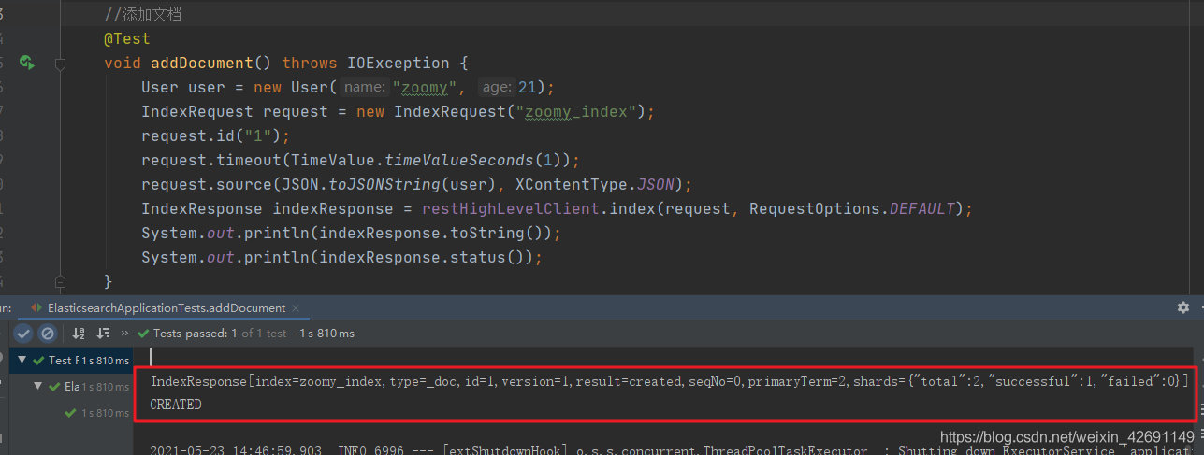This screenshot has height=455, width=1204.
Task: Toggle show ignored tests button
Action: pos(47,333)
